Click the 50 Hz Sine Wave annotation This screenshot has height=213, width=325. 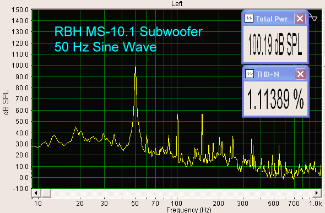[106, 47]
